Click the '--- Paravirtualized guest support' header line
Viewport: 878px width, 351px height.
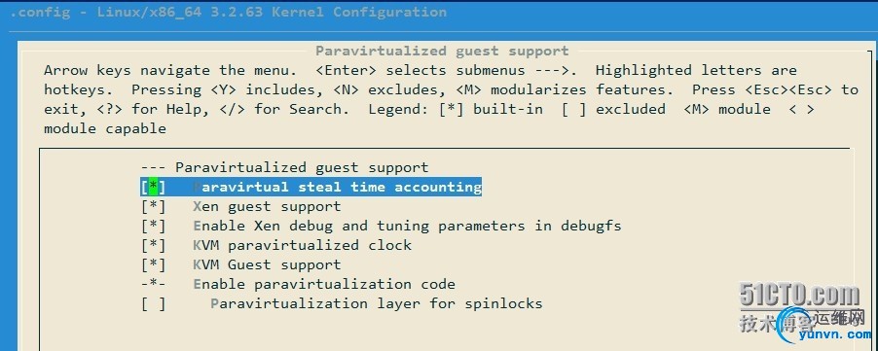coord(284,167)
